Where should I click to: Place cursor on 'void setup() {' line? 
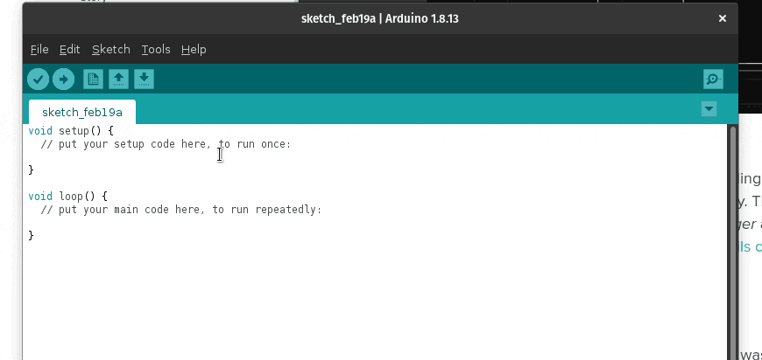[70, 131]
